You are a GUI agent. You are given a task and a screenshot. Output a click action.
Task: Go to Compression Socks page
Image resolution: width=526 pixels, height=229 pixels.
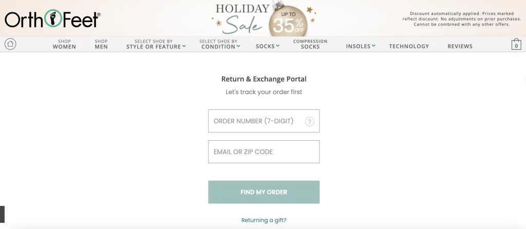310,44
